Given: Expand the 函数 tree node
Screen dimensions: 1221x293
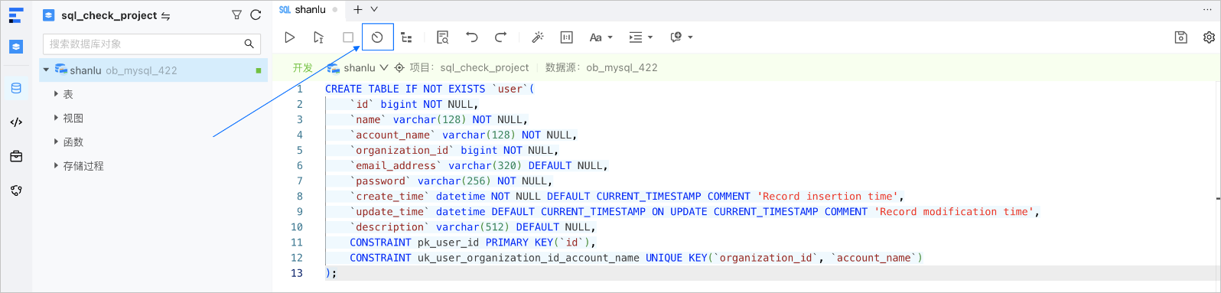Looking at the screenshot, I should coord(56,142).
